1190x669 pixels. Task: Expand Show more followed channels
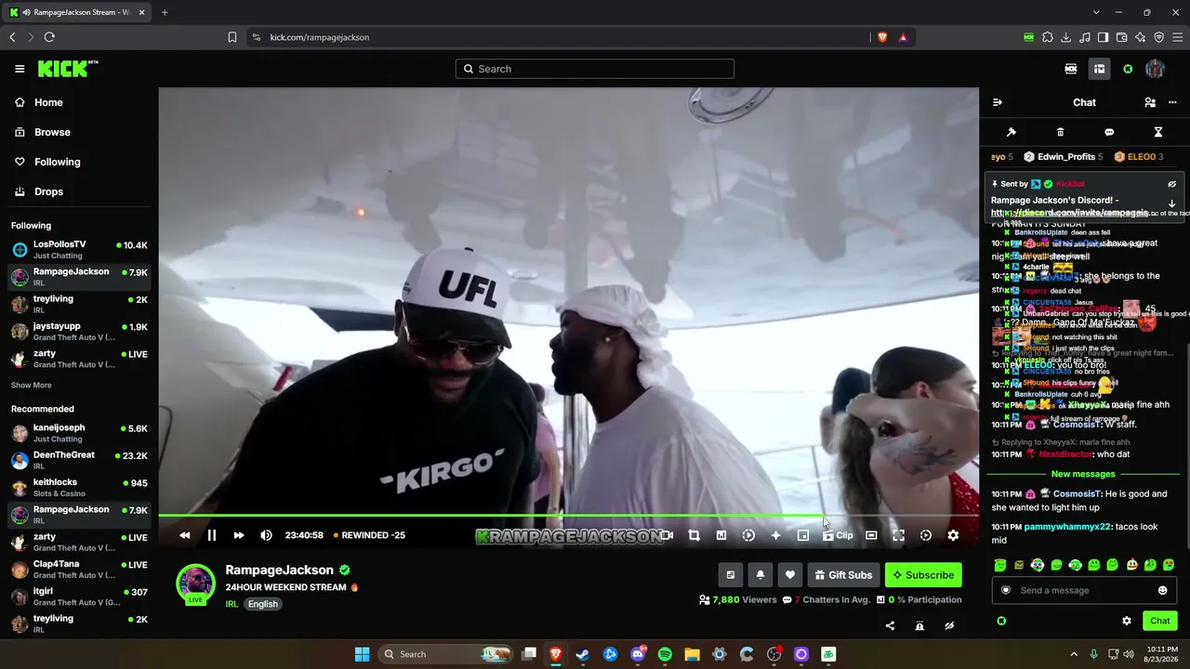click(x=32, y=385)
